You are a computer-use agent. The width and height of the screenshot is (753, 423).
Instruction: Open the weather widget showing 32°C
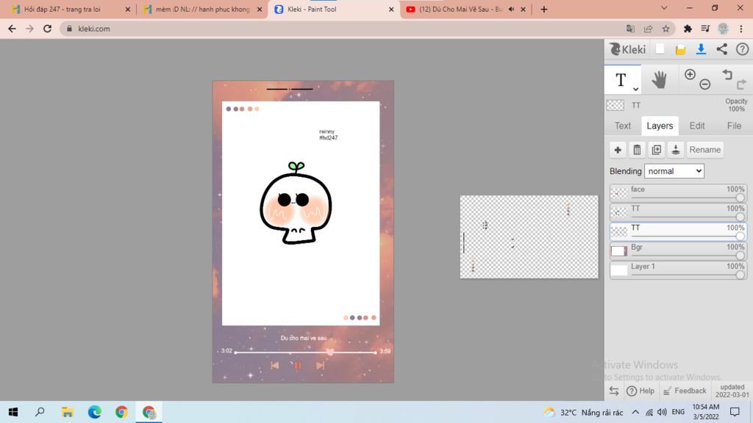coord(583,413)
